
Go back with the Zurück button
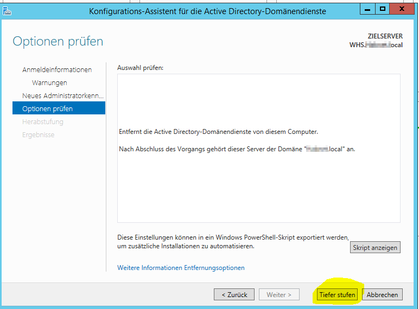(234, 295)
